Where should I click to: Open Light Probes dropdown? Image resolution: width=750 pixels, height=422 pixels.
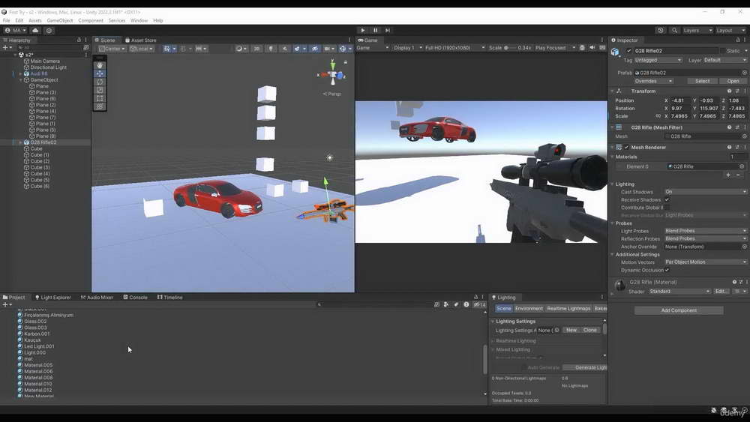(x=706, y=231)
